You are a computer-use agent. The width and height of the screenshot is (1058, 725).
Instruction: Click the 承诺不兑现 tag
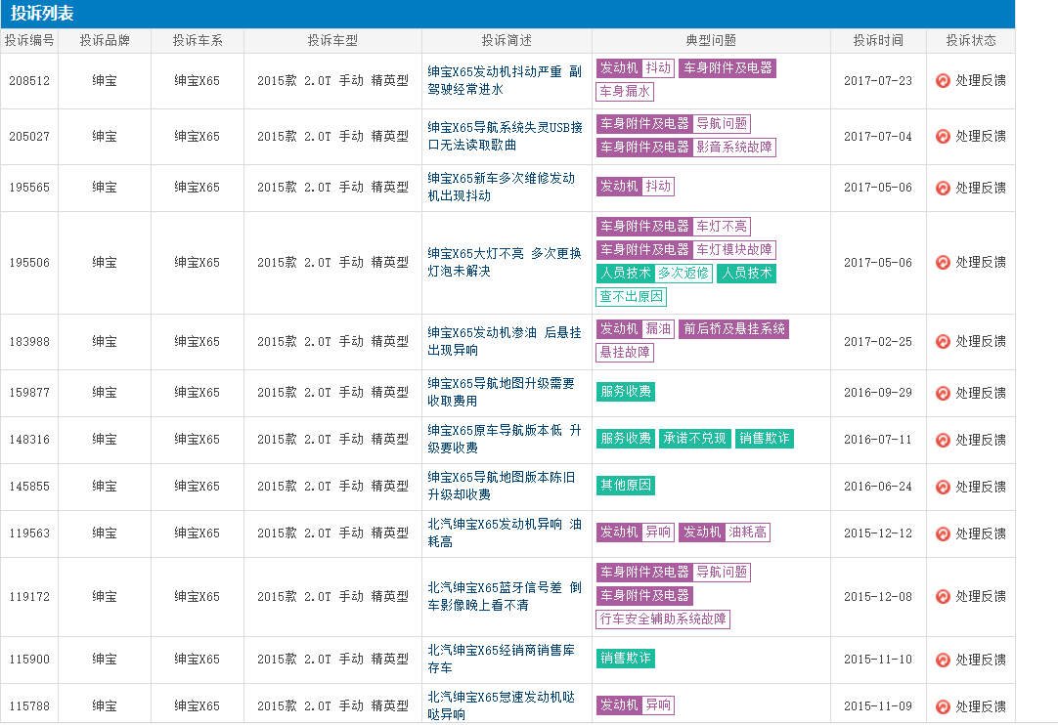coord(694,439)
